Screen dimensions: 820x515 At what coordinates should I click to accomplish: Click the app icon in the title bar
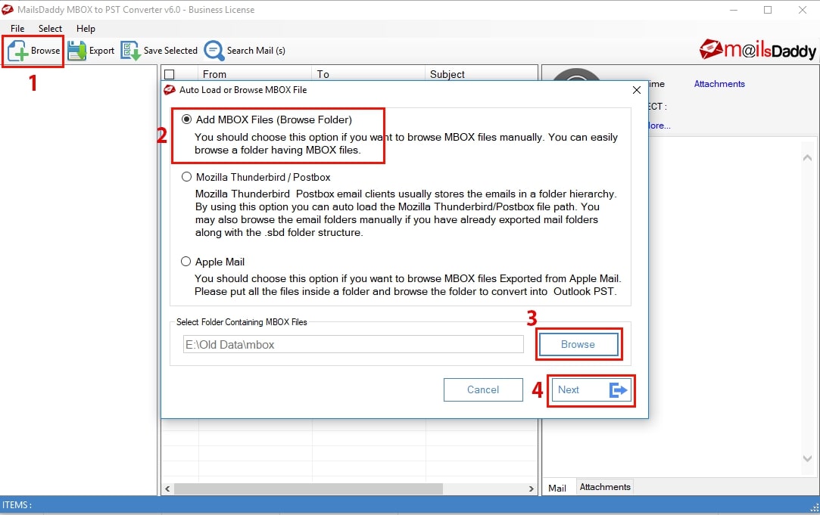pos(10,10)
